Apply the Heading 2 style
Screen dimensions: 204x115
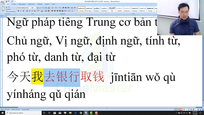coord(104,9)
